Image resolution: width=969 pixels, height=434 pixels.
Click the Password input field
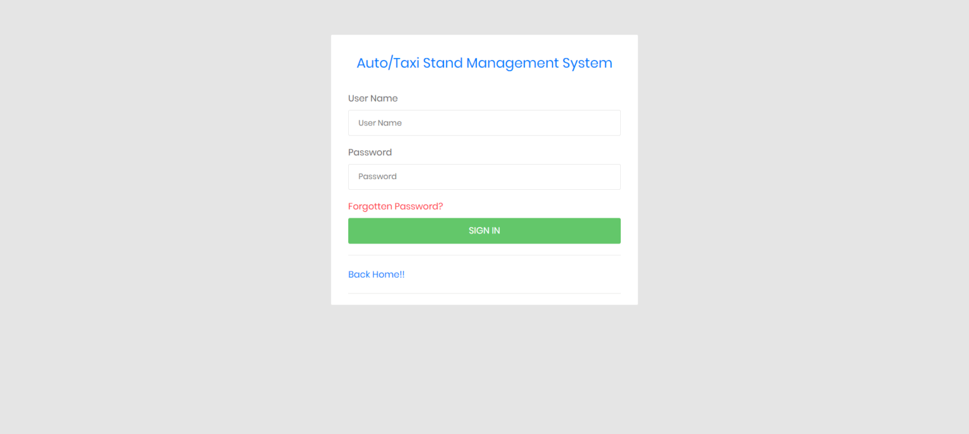(484, 177)
